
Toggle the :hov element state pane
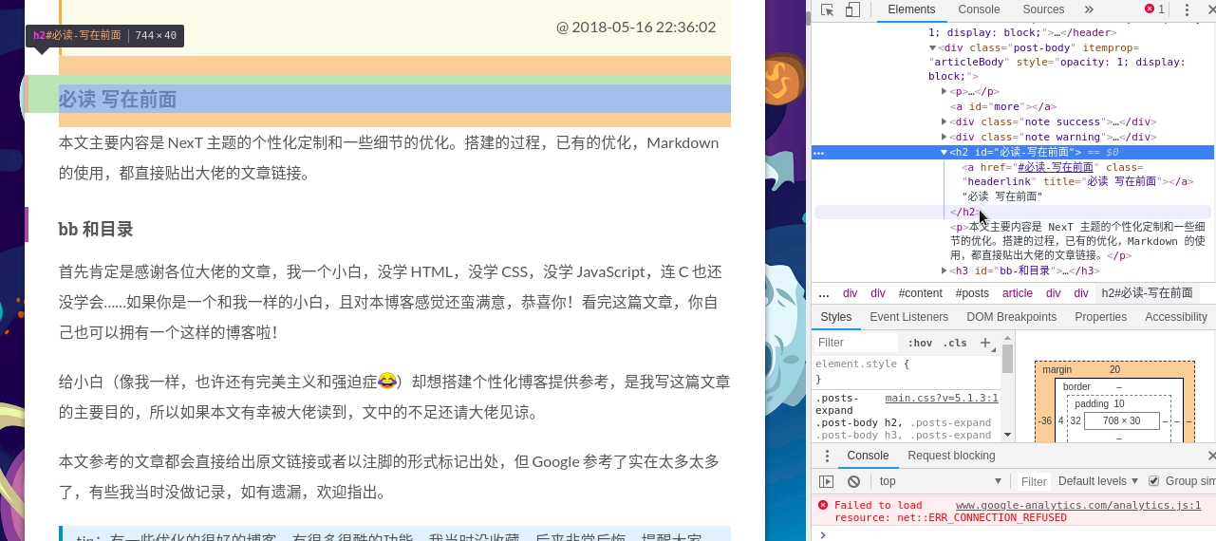point(920,343)
